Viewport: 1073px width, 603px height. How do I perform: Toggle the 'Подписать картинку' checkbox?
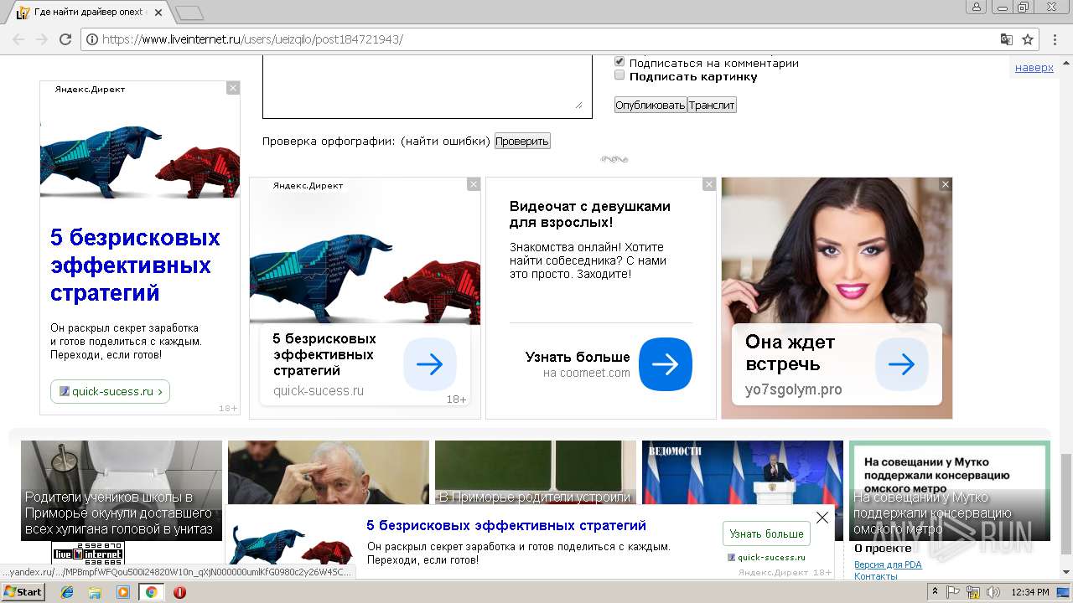click(619, 75)
